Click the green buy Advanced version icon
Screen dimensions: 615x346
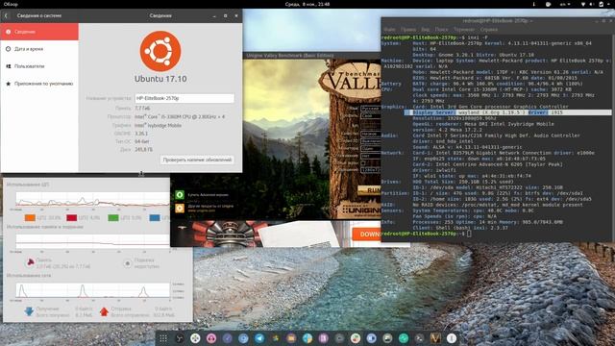click(x=180, y=194)
